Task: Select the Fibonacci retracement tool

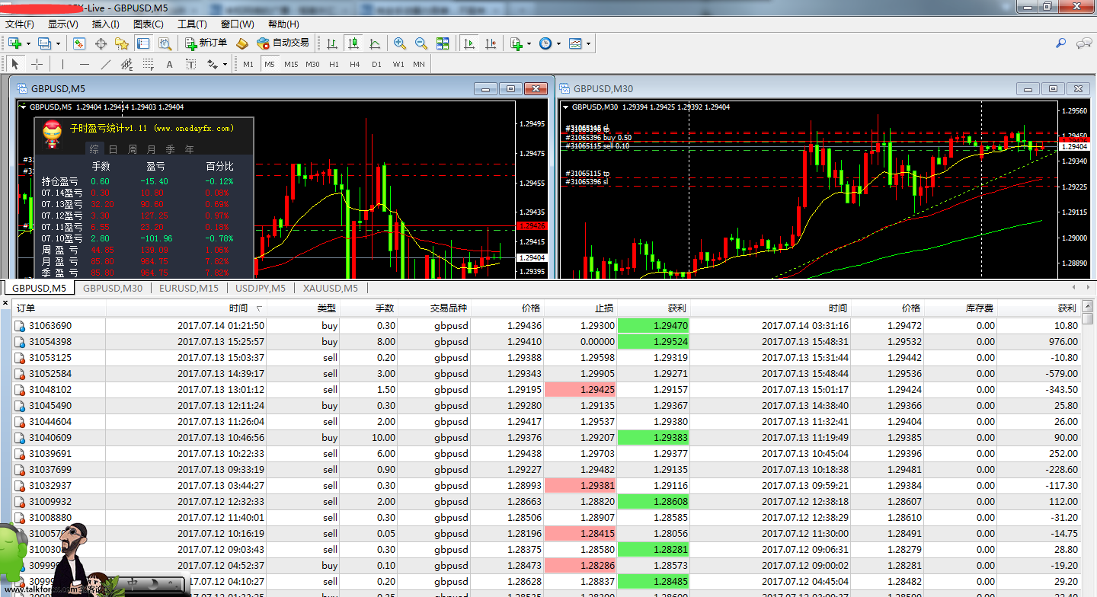Action: coord(148,65)
